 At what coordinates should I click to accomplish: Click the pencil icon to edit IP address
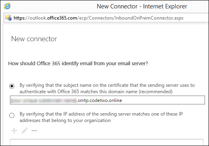click(x=24, y=131)
